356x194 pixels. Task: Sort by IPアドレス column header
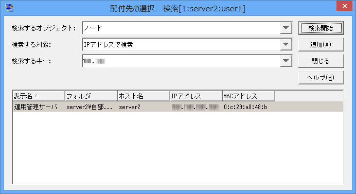point(196,96)
